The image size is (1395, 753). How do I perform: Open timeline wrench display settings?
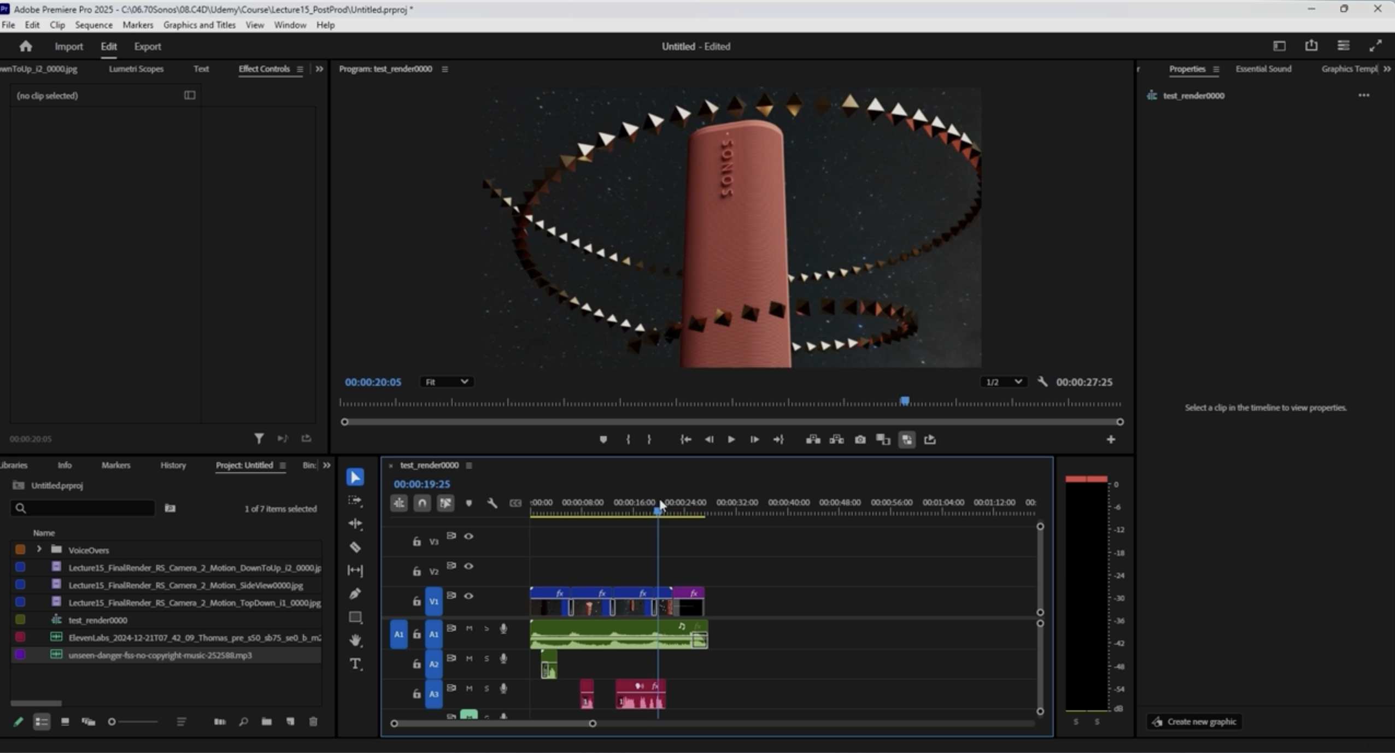(x=492, y=503)
